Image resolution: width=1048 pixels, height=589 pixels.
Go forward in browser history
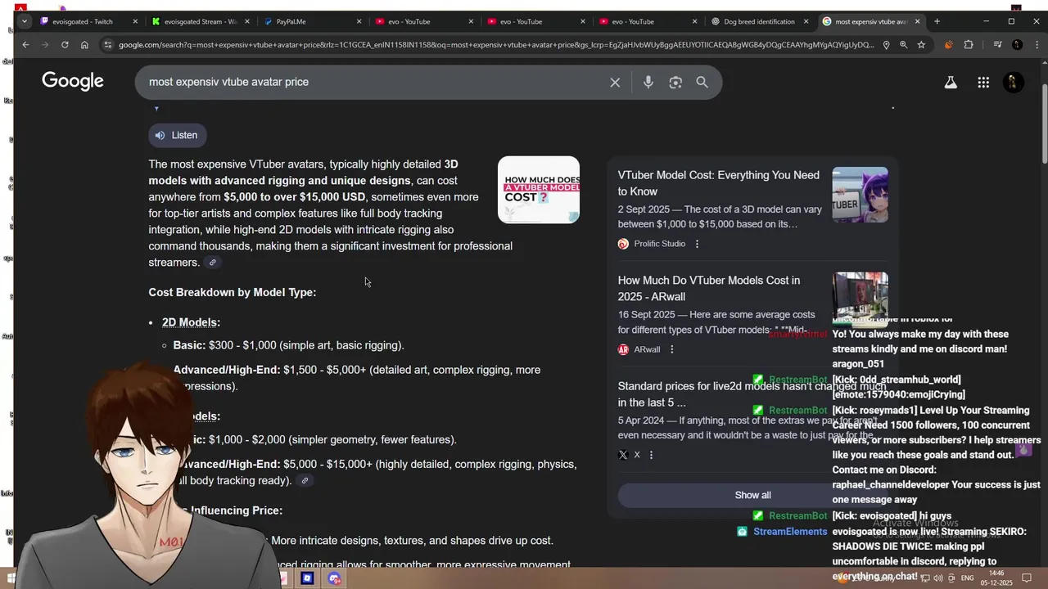coord(45,45)
